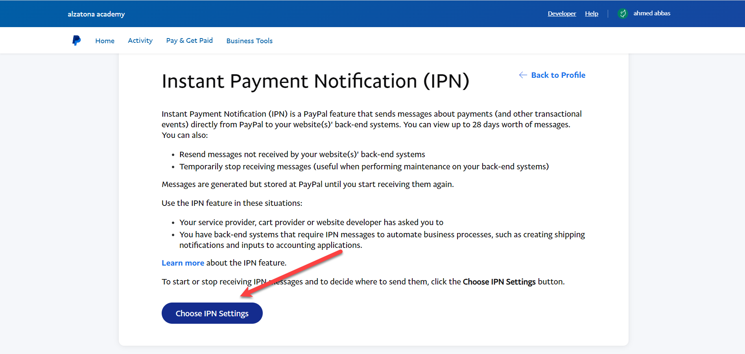Image resolution: width=745 pixels, height=354 pixels.
Task: Click the Choose IPN Settings button
Action: (212, 313)
